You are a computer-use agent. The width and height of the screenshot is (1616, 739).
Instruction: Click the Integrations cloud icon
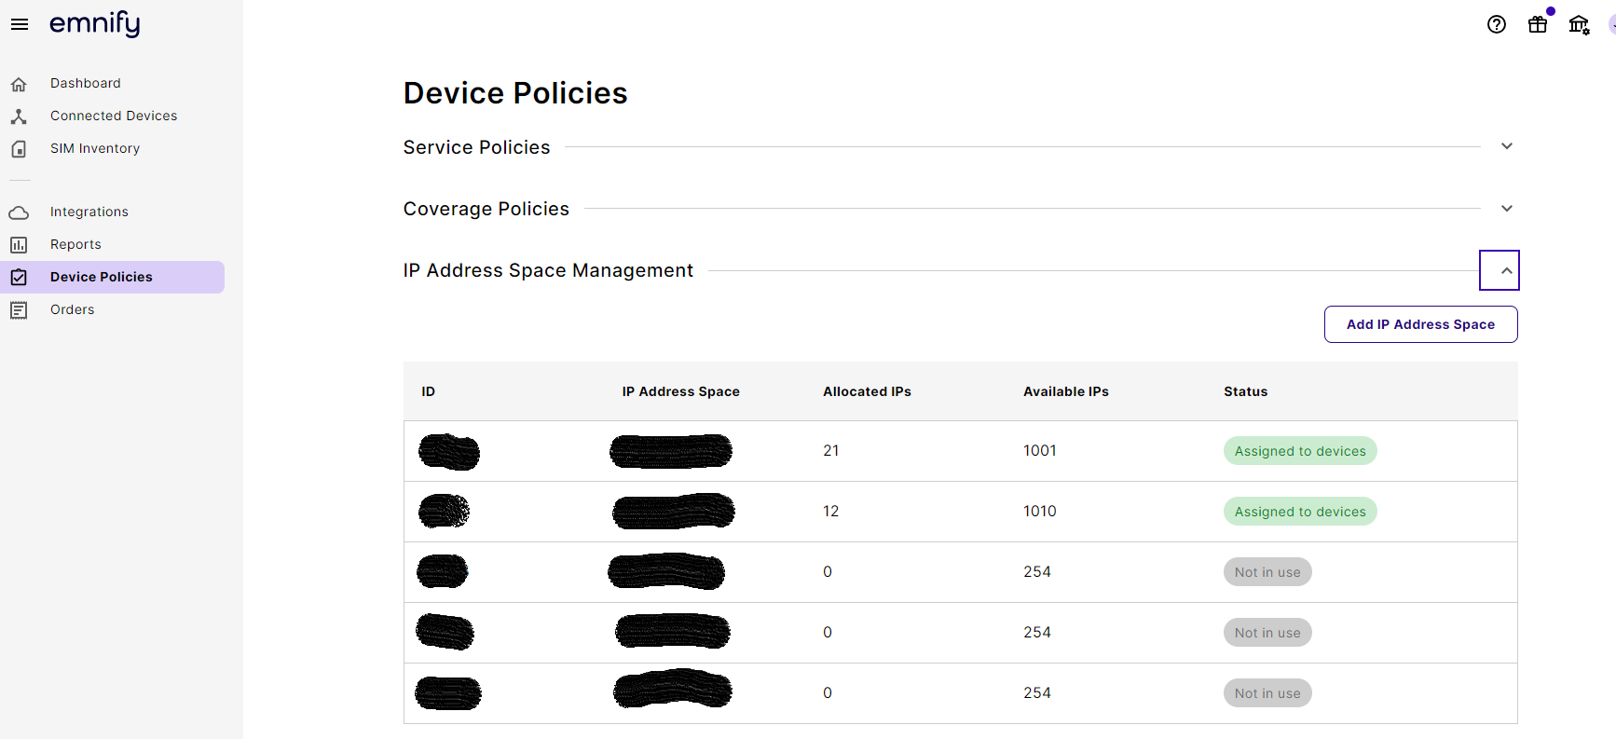click(19, 212)
